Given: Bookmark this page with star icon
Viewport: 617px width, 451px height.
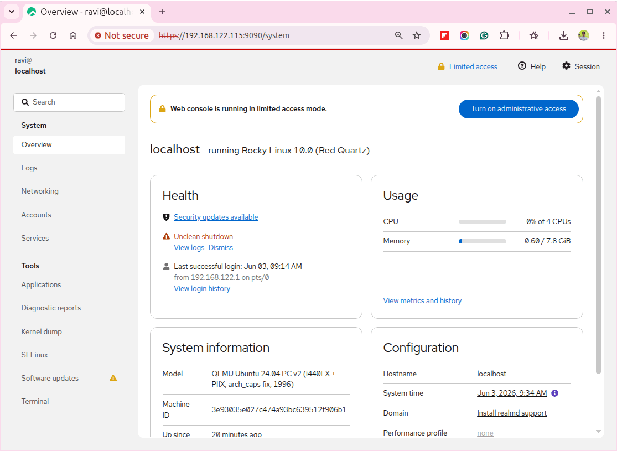Looking at the screenshot, I should point(417,35).
